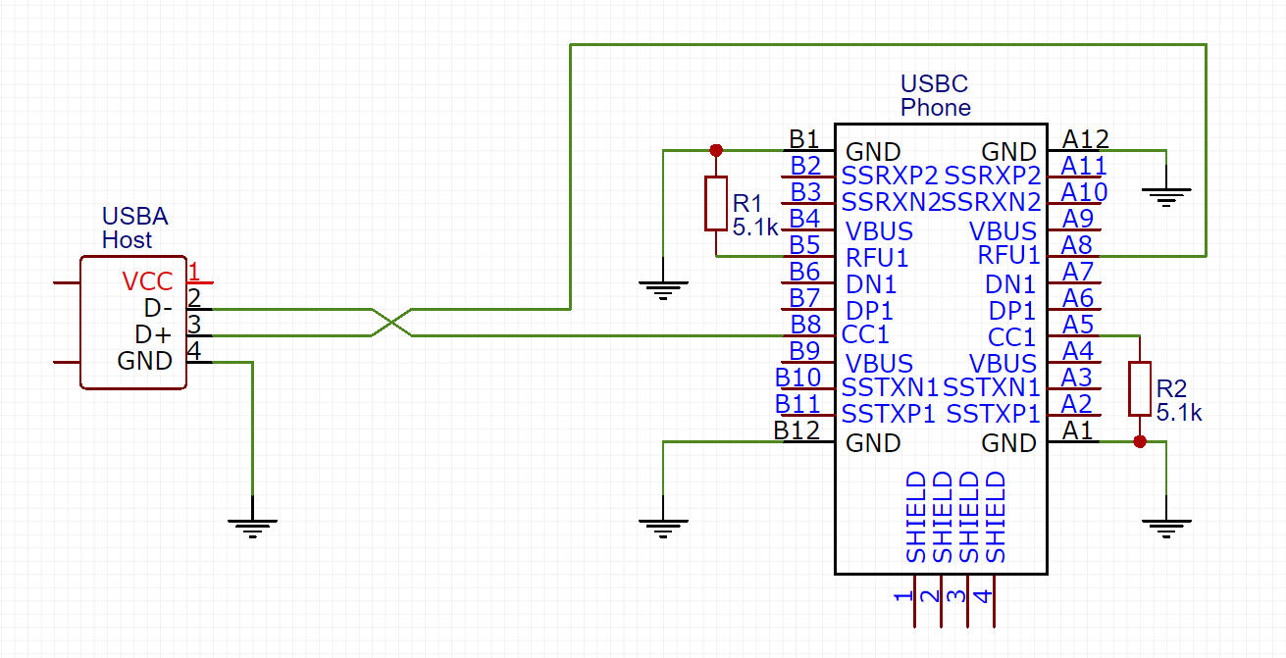Click GND pin name inside USBA Host
The width and height of the screenshot is (1286, 658).
[145, 361]
